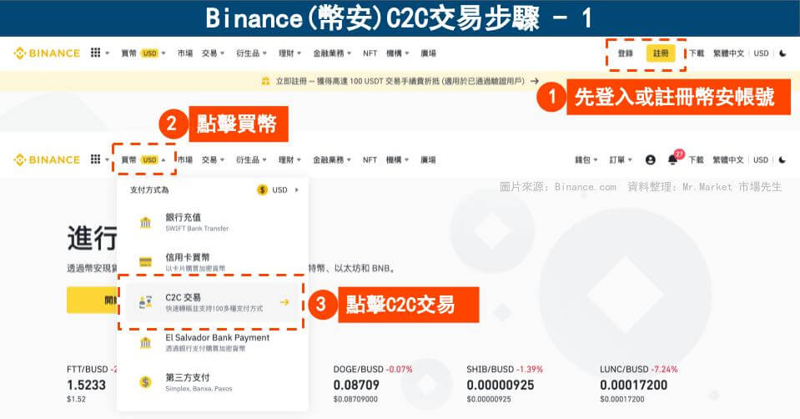Viewport: 800px width, 419px height.
Task: Click bank icon beside El Salvador Bank Payment
Action: (x=145, y=342)
